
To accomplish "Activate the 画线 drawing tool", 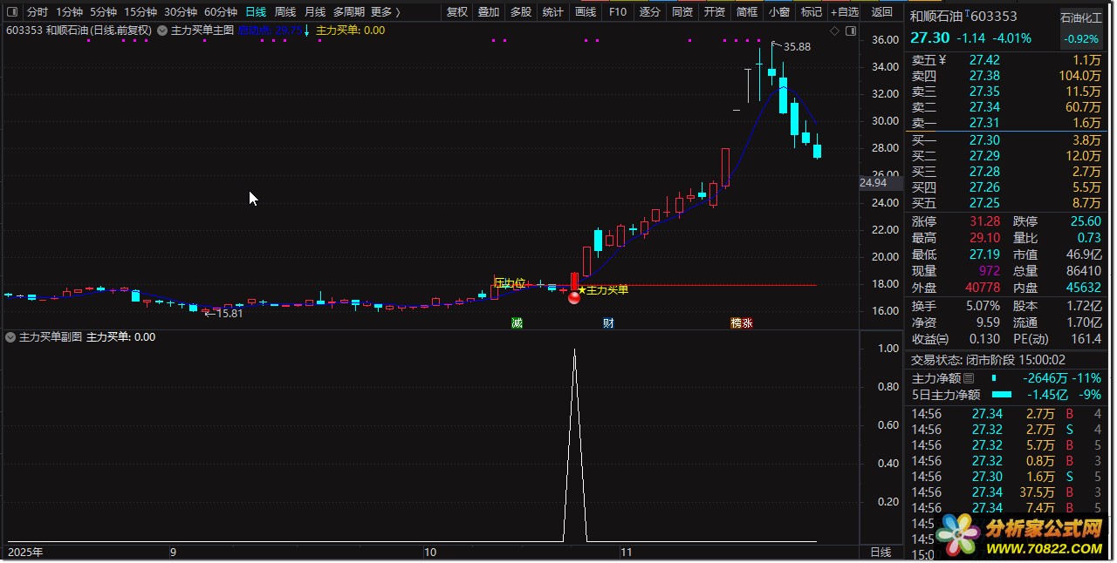I will (x=586, y=12).
